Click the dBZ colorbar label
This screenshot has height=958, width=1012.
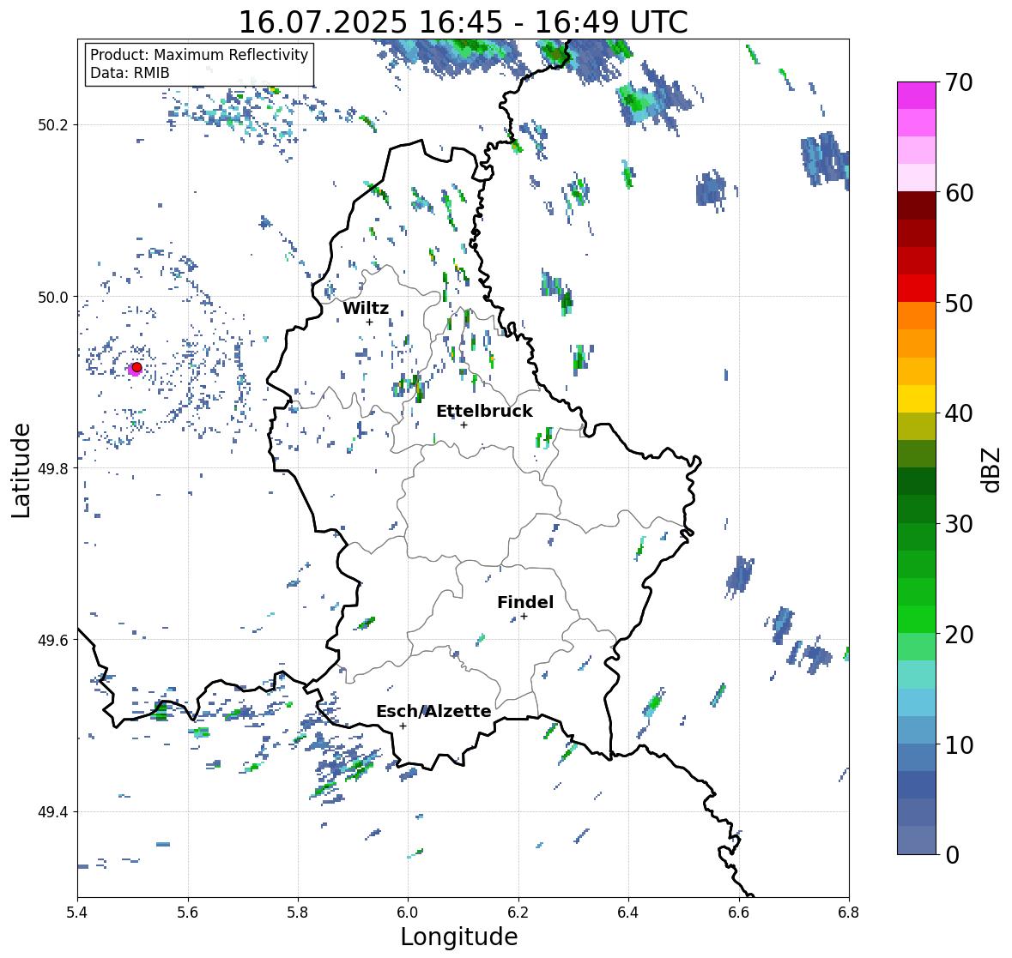992,469
